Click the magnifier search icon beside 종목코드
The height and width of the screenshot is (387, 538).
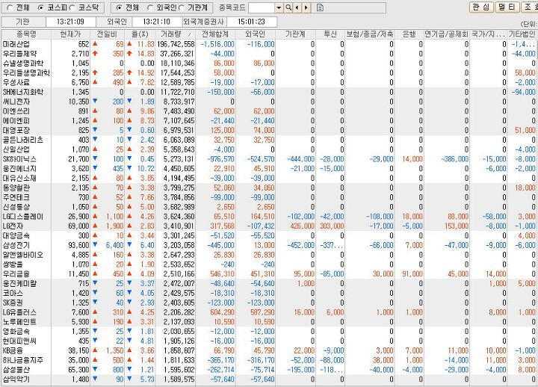tap(288, 7)
